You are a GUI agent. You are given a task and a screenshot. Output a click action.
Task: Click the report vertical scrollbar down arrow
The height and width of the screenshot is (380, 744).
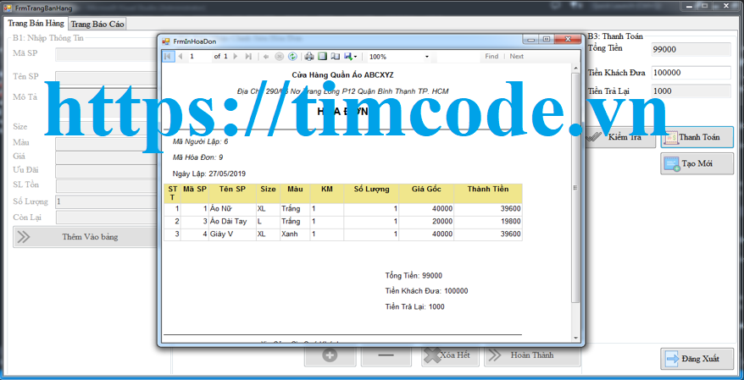pos(575,338)
